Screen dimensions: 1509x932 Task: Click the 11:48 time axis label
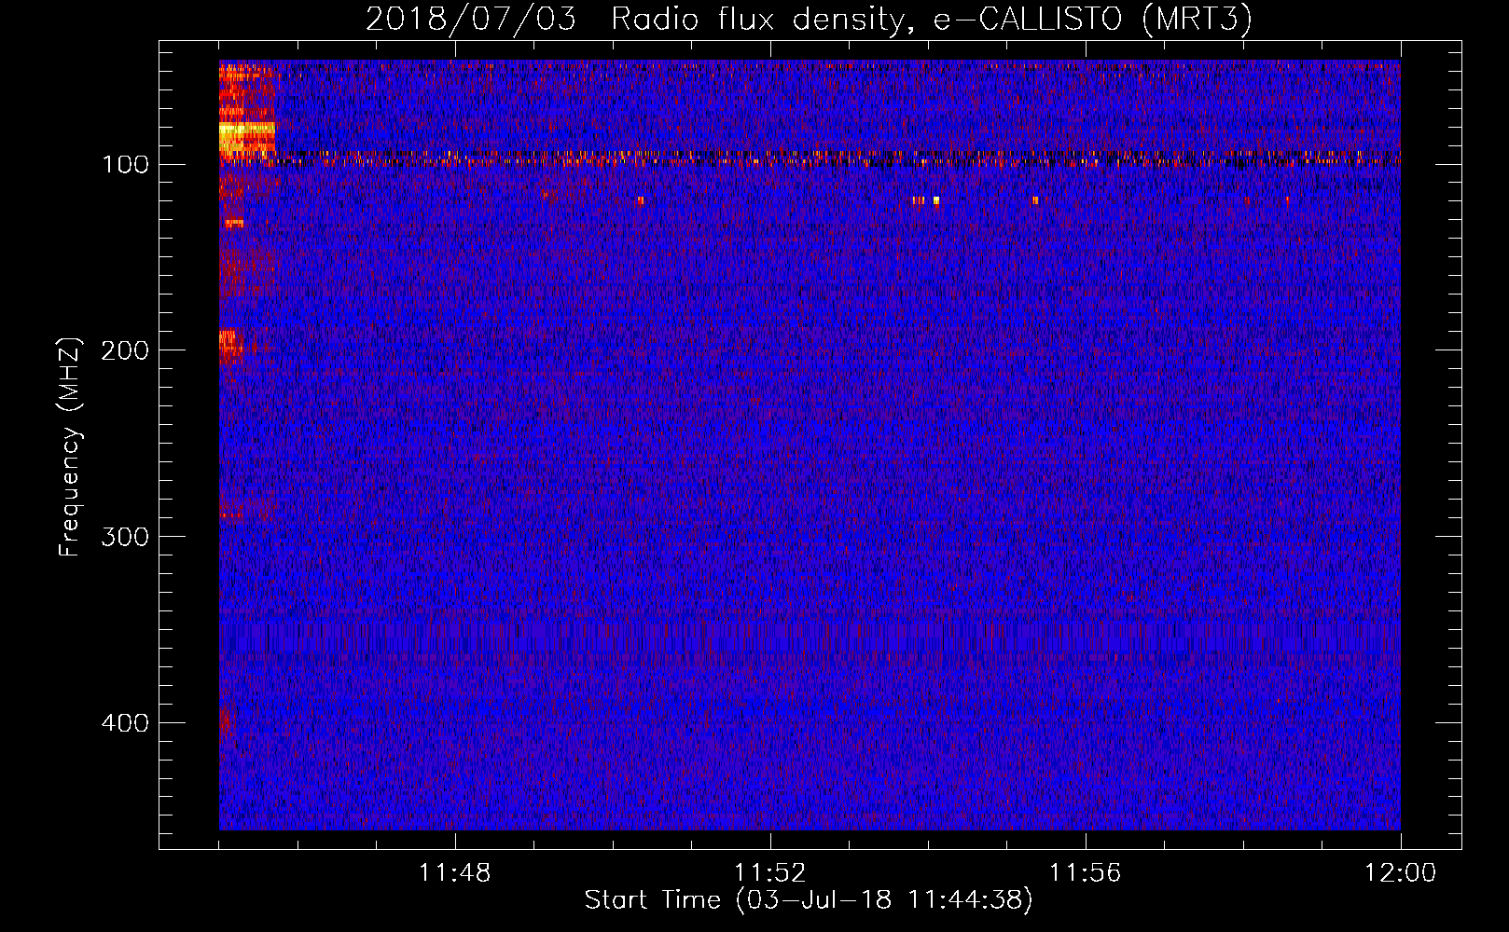point(454,873)
